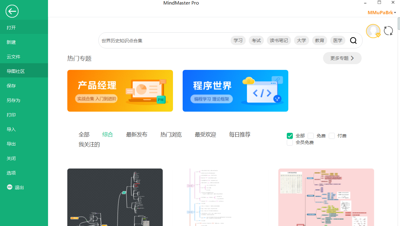Choose 保存 in the sidebar
Screen dimensions: 400x226
click(x=24, y=86)
